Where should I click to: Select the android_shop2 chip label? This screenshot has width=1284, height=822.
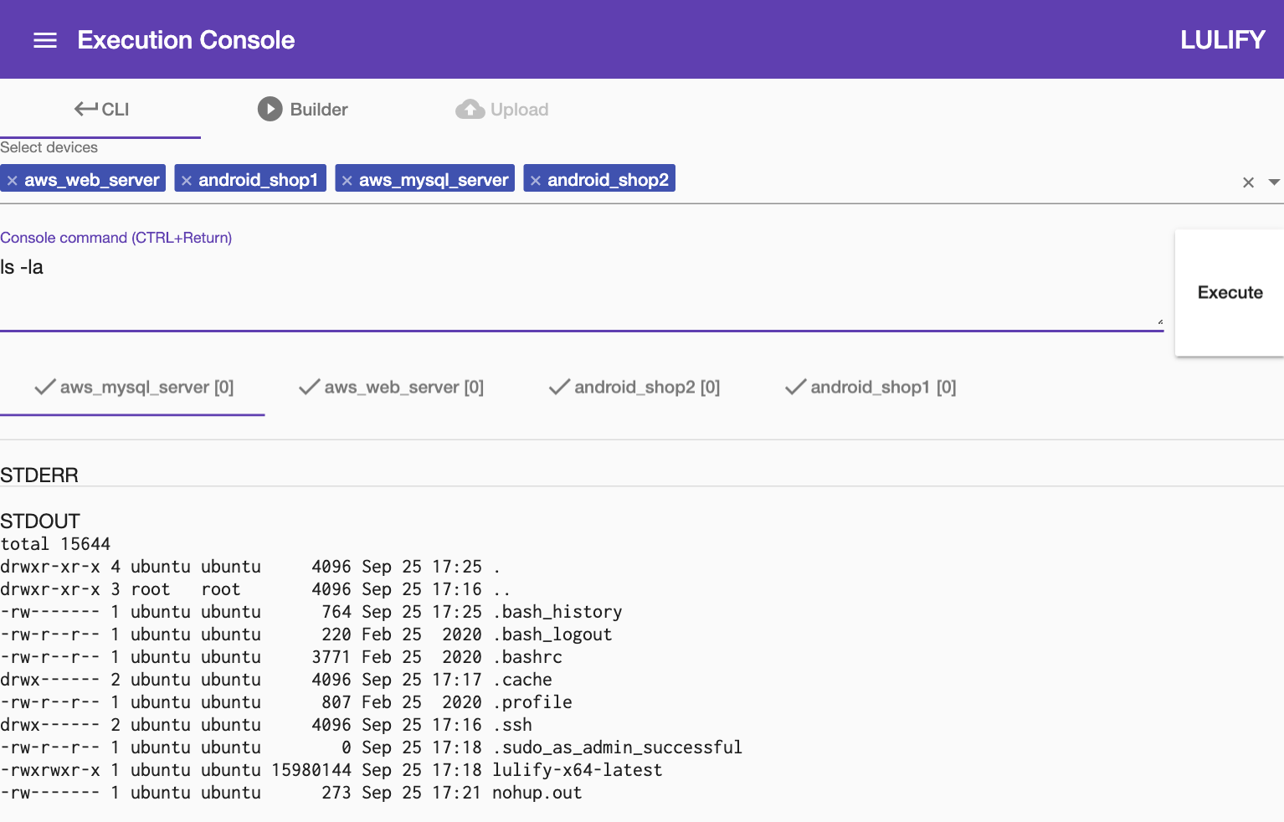609,180
